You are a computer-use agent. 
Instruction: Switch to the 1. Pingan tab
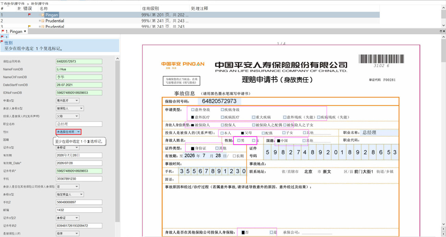[x=14, y=31]
